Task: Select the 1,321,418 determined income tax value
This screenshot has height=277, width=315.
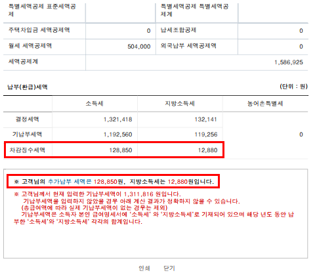Action: click(117, 119)
